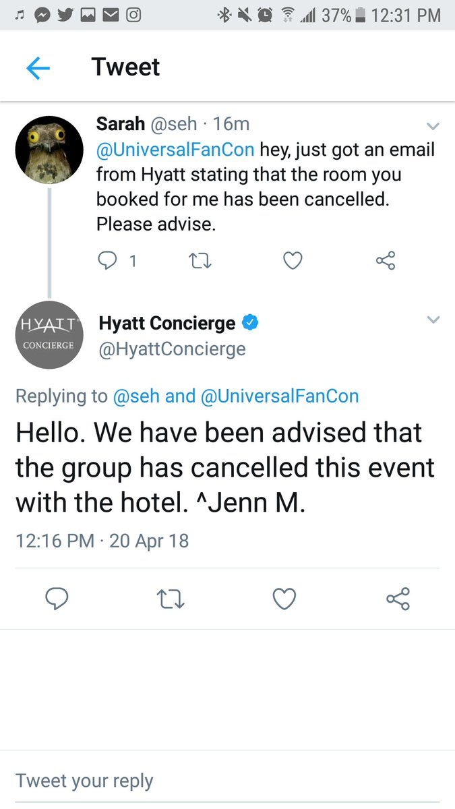Tap the Hyatt verified badge
Viewport: 455px width, 809px height.
click(x=250, y=324)
